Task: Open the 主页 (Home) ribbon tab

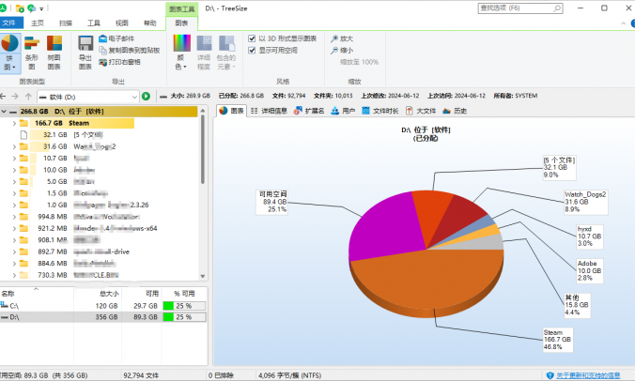Action: click(x=38, y=23)
